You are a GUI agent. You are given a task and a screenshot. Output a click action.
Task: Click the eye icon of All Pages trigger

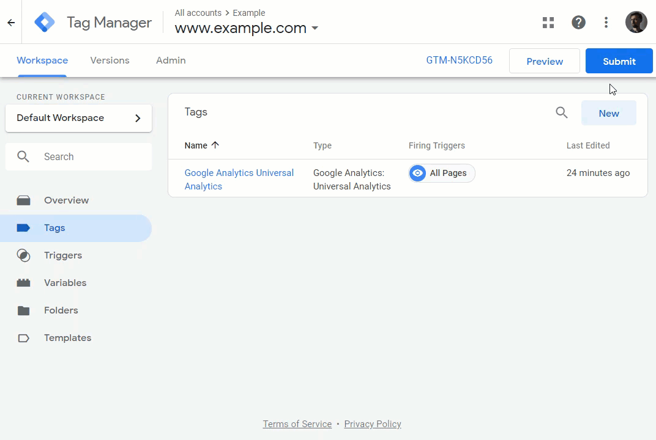click(417, 173)
